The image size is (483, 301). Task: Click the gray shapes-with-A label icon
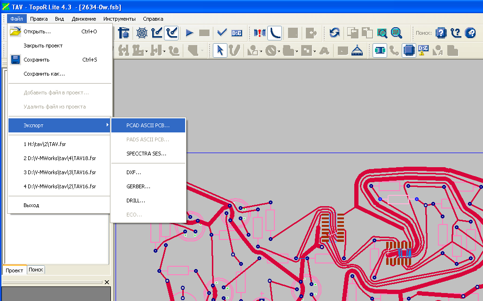coord(438,50)
